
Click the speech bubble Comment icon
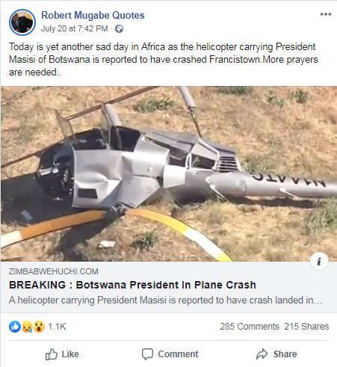[147, 354]
